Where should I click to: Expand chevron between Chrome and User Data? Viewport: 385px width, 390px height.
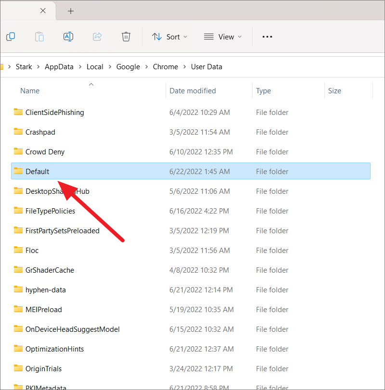185,67
